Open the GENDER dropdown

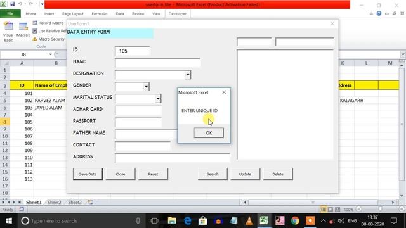[x=147, y=87]
